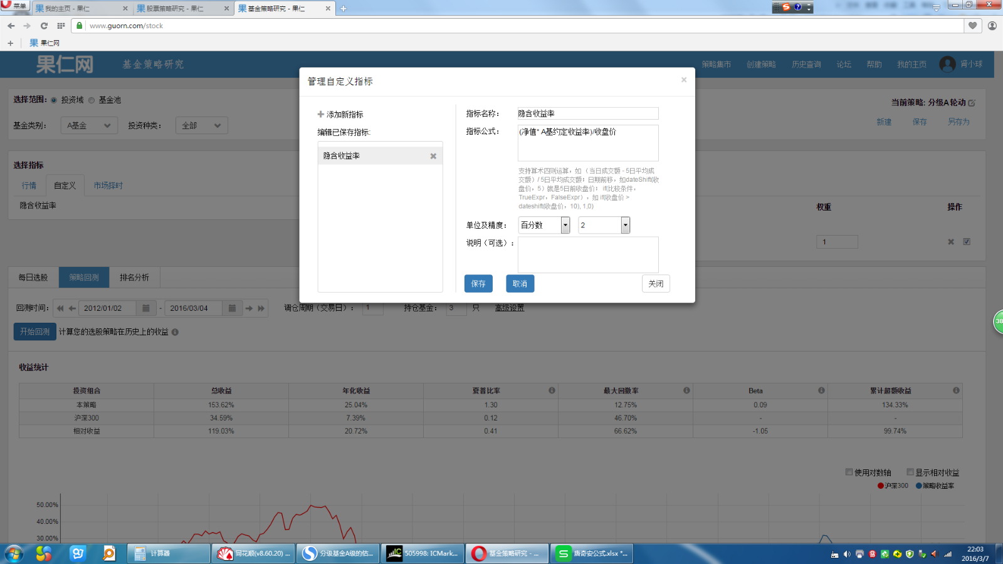Enable the 使用对数轴 checkbox
Screen dimensions: 1003x564
[x=849, y=472]
